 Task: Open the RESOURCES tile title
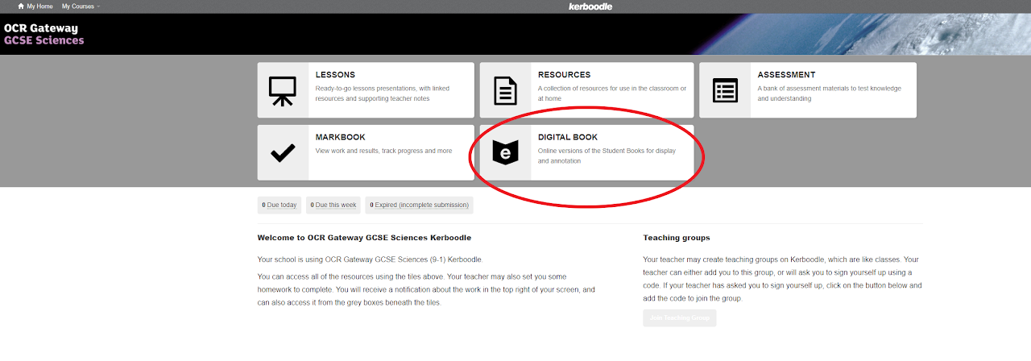564,75
